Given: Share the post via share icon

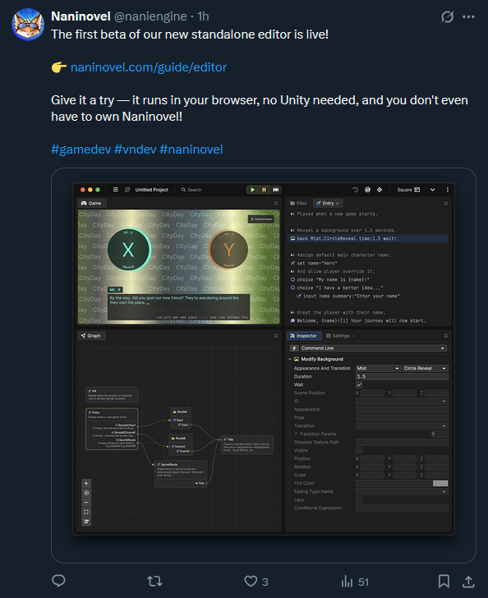Looking at the screenshot, I should click(468, 582).
